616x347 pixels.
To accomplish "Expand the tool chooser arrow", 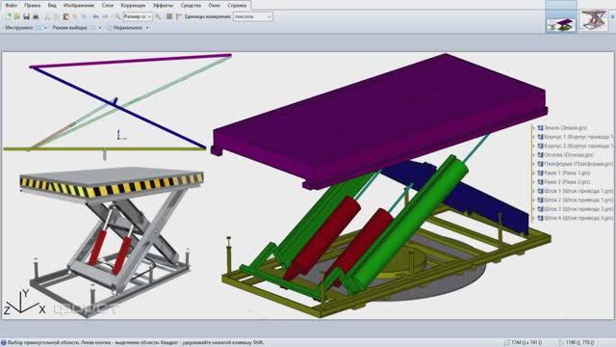I will [45, 28].
